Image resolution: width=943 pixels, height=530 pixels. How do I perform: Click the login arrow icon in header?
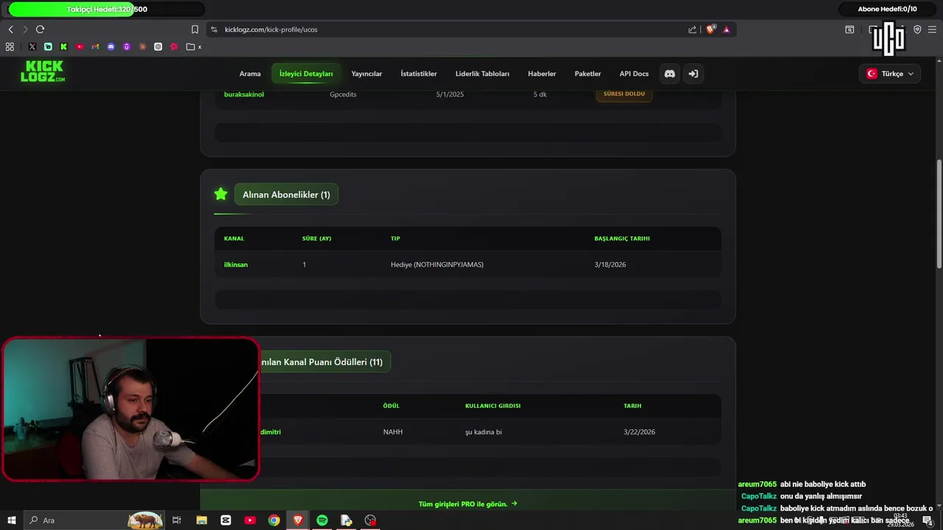click(693, 74)
